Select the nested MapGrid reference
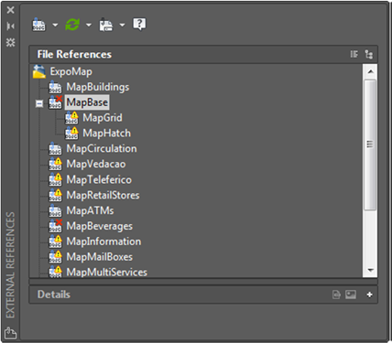This screenshot has width=392, height=343. [103, 118]
